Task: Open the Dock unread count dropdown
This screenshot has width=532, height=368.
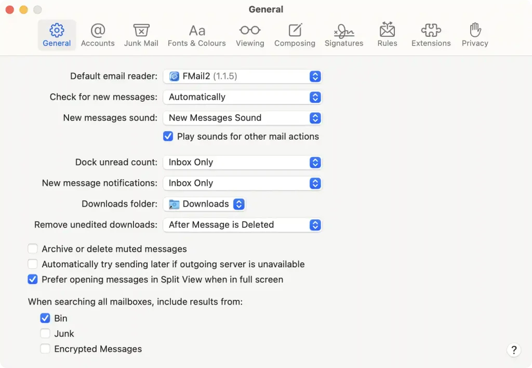Action: point(242,162)
